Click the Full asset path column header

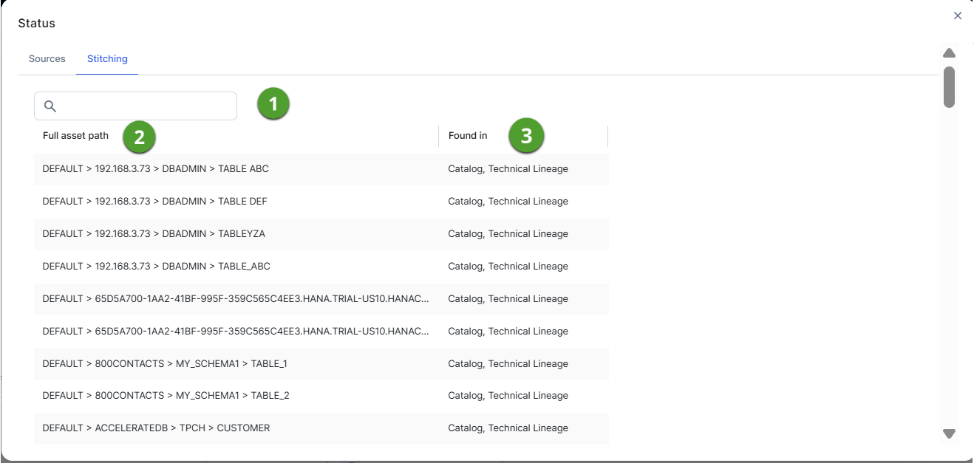coord(75,136)
